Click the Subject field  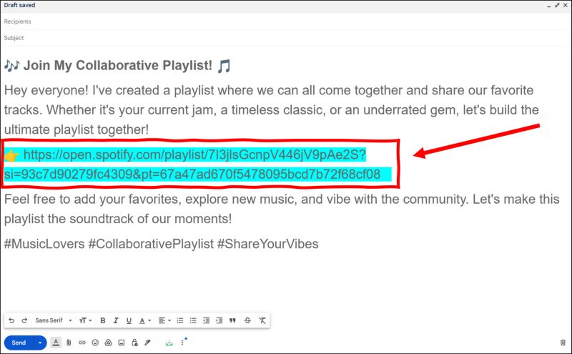pos(286,38)
